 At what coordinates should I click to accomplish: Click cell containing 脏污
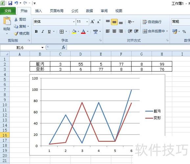40,64
